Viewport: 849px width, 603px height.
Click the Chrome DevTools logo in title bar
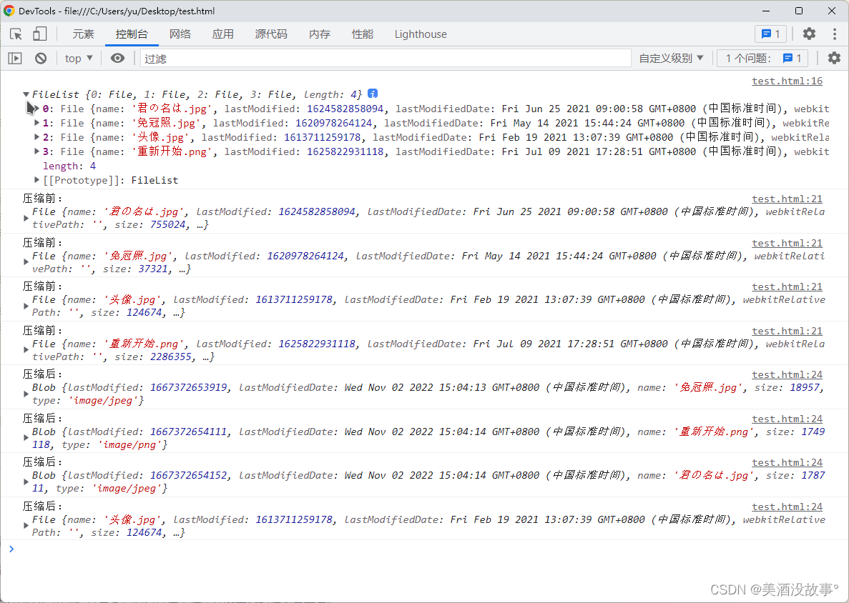[9, 11]
